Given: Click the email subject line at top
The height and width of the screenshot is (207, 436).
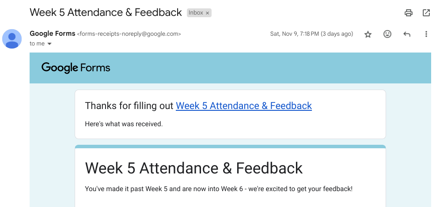Looking at the screenshot, I should [x=106, y=12].
